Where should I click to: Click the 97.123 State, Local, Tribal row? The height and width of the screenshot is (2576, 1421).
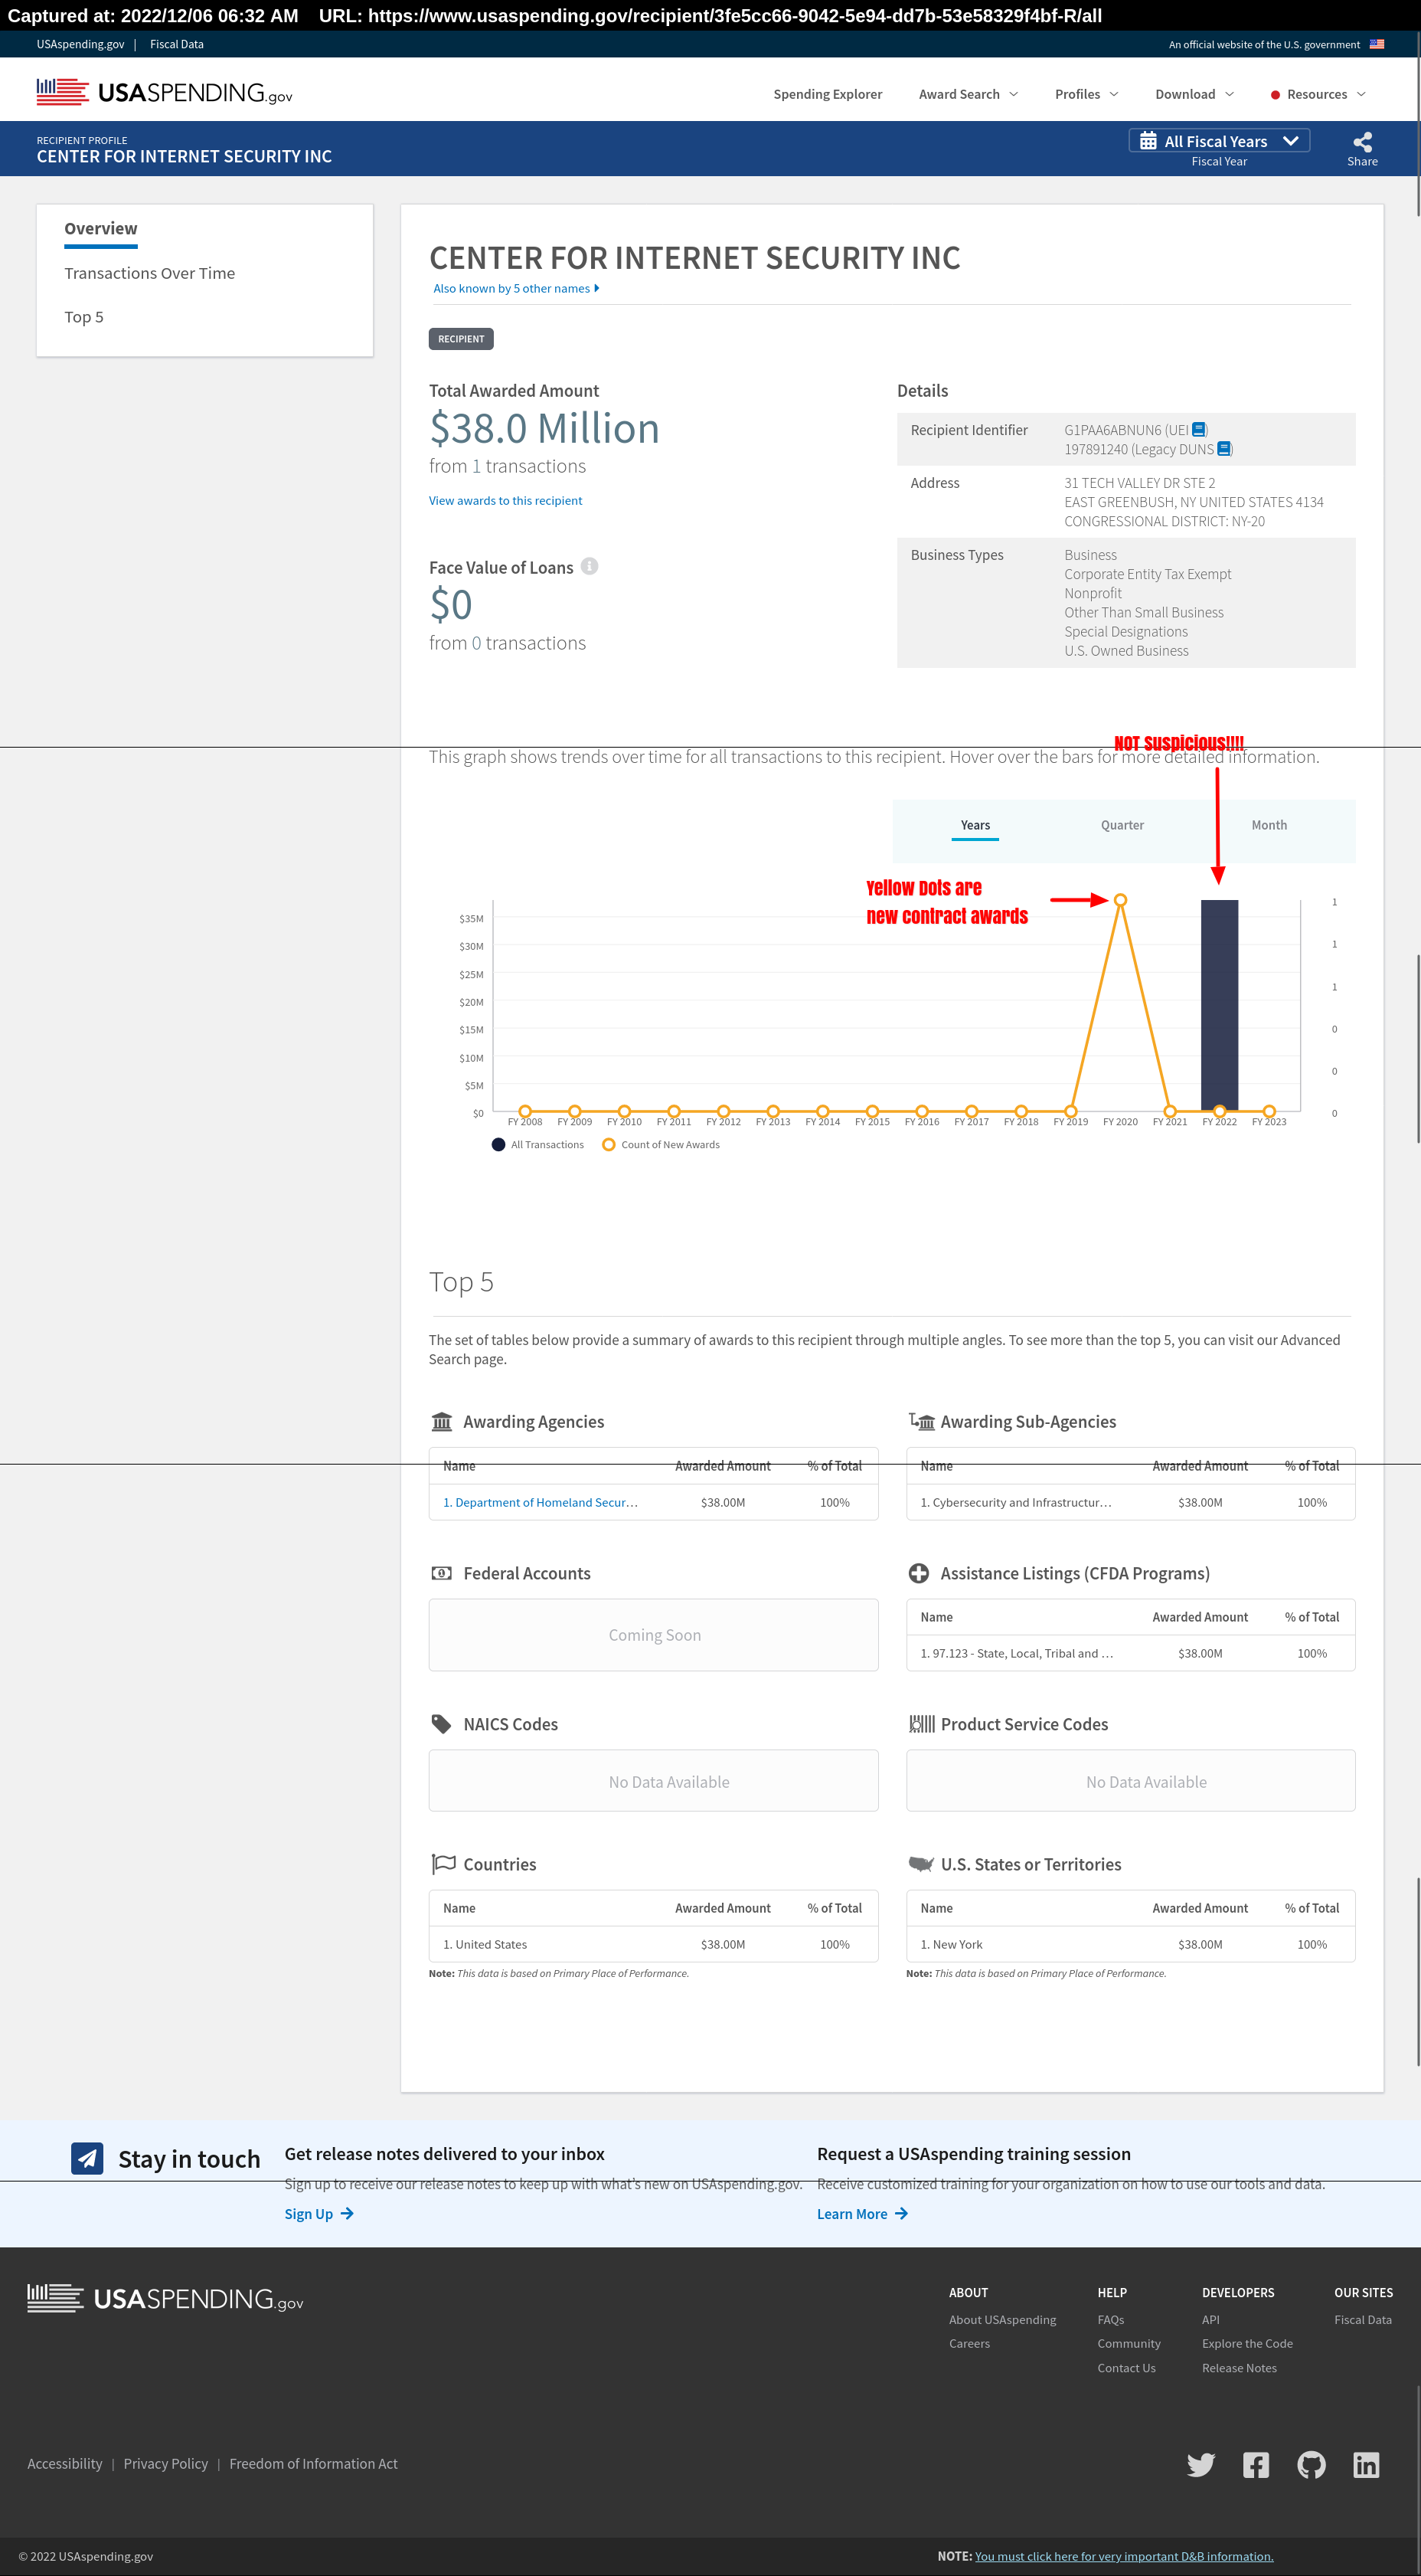point(1130,1653)
